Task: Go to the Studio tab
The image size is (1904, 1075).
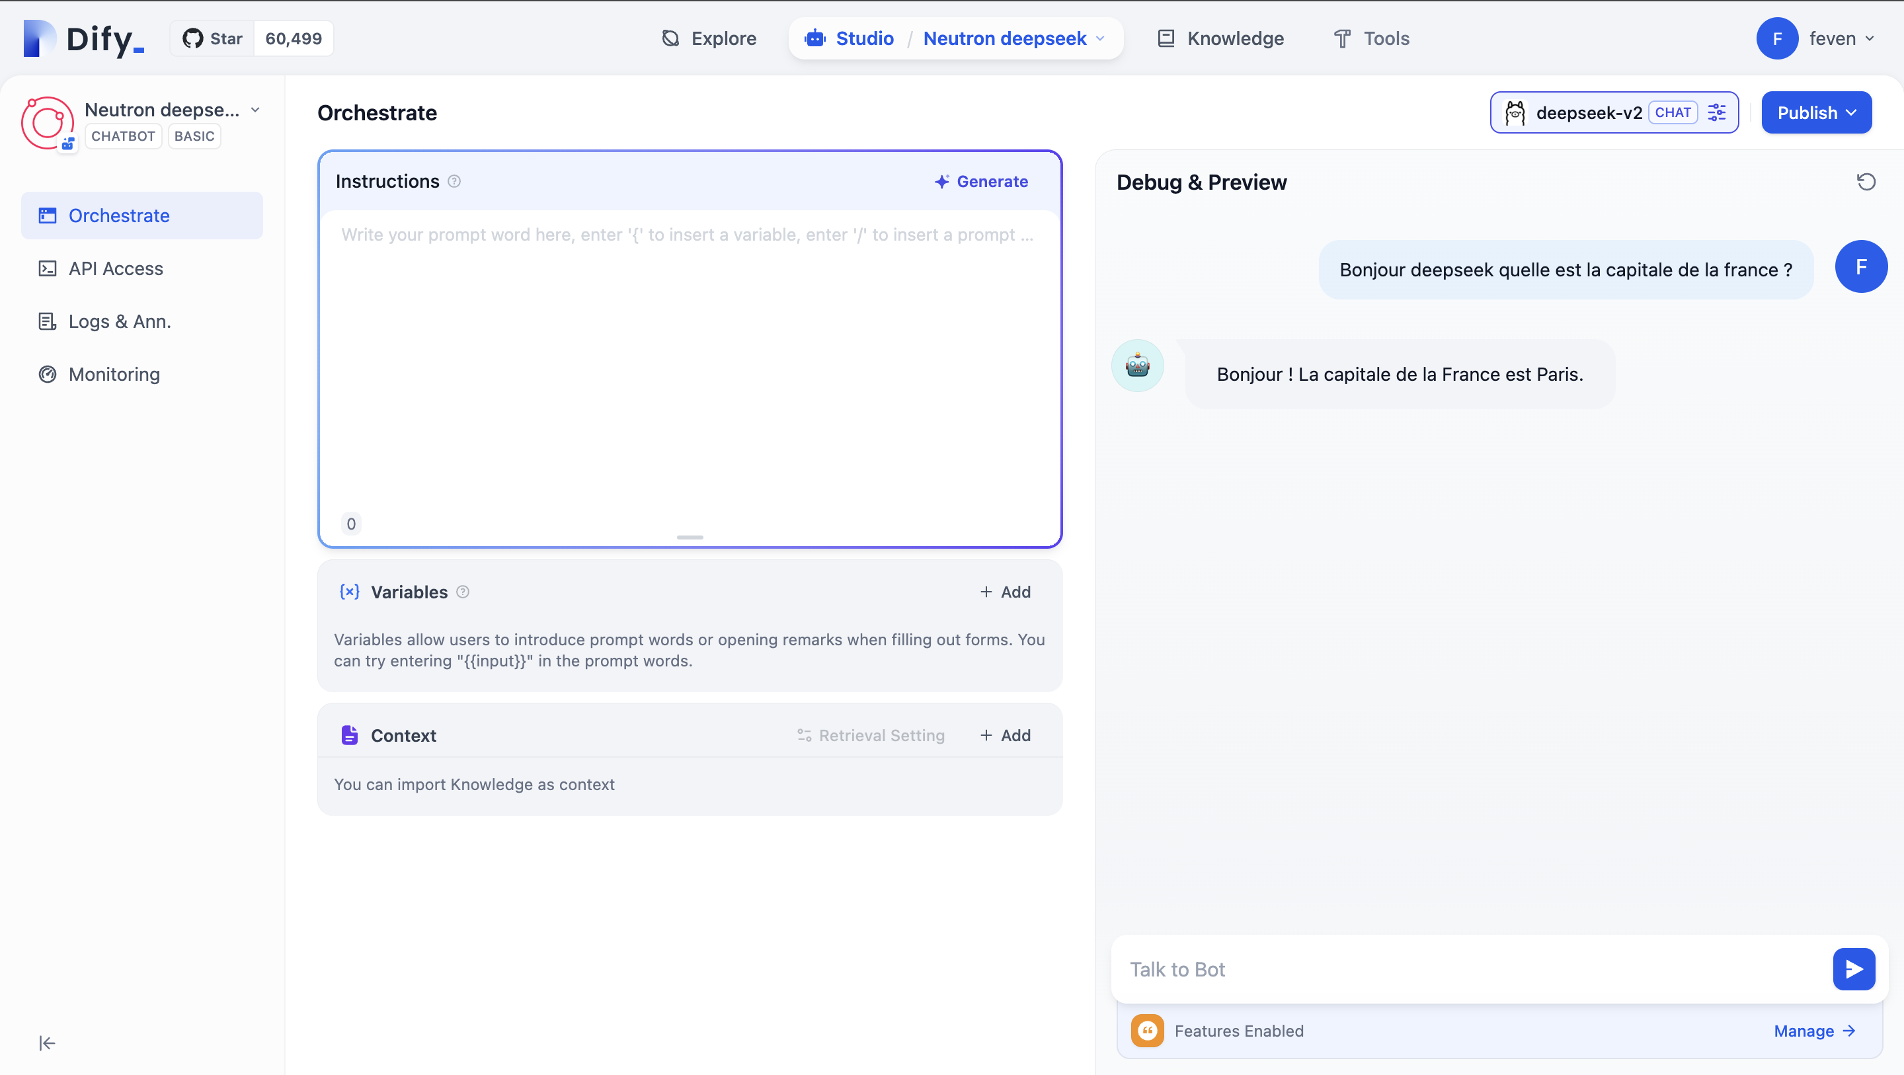Action: click(x=850, y=38)
